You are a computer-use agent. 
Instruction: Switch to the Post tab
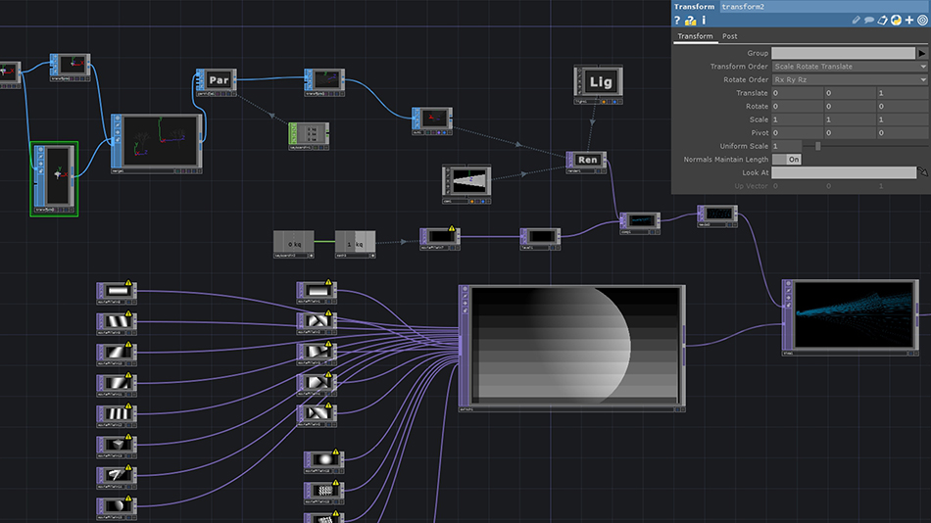pyautogui.click(x=730, y=37)
